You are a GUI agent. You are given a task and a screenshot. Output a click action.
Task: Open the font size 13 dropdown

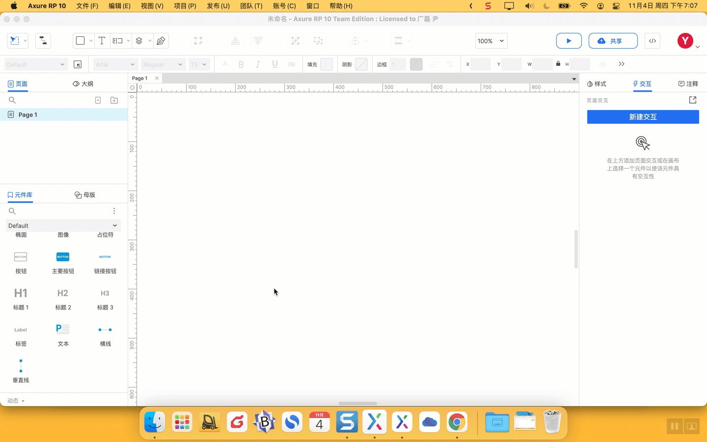click(x=199, y=64)
